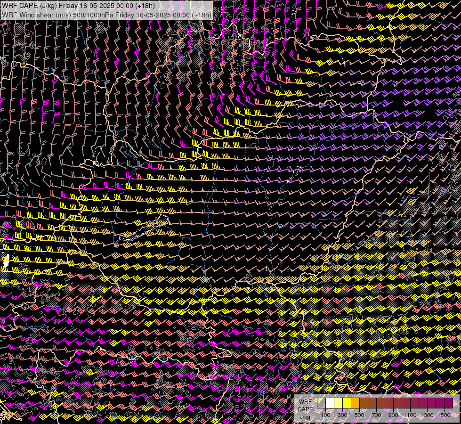Click the legend value 500
461x424 pixels.
click(x=359, y=415)
